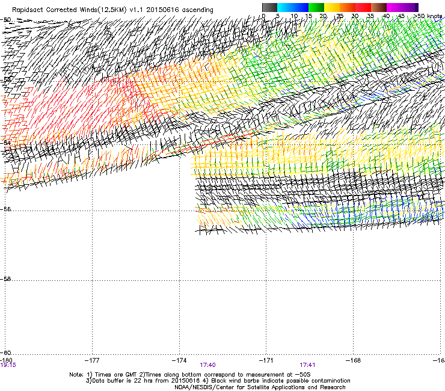Image resolution: width=445 pixels, height=391 pixels.
Task: Select the orange 25-30 knot color swatch
Action: (x=348, y=7)
